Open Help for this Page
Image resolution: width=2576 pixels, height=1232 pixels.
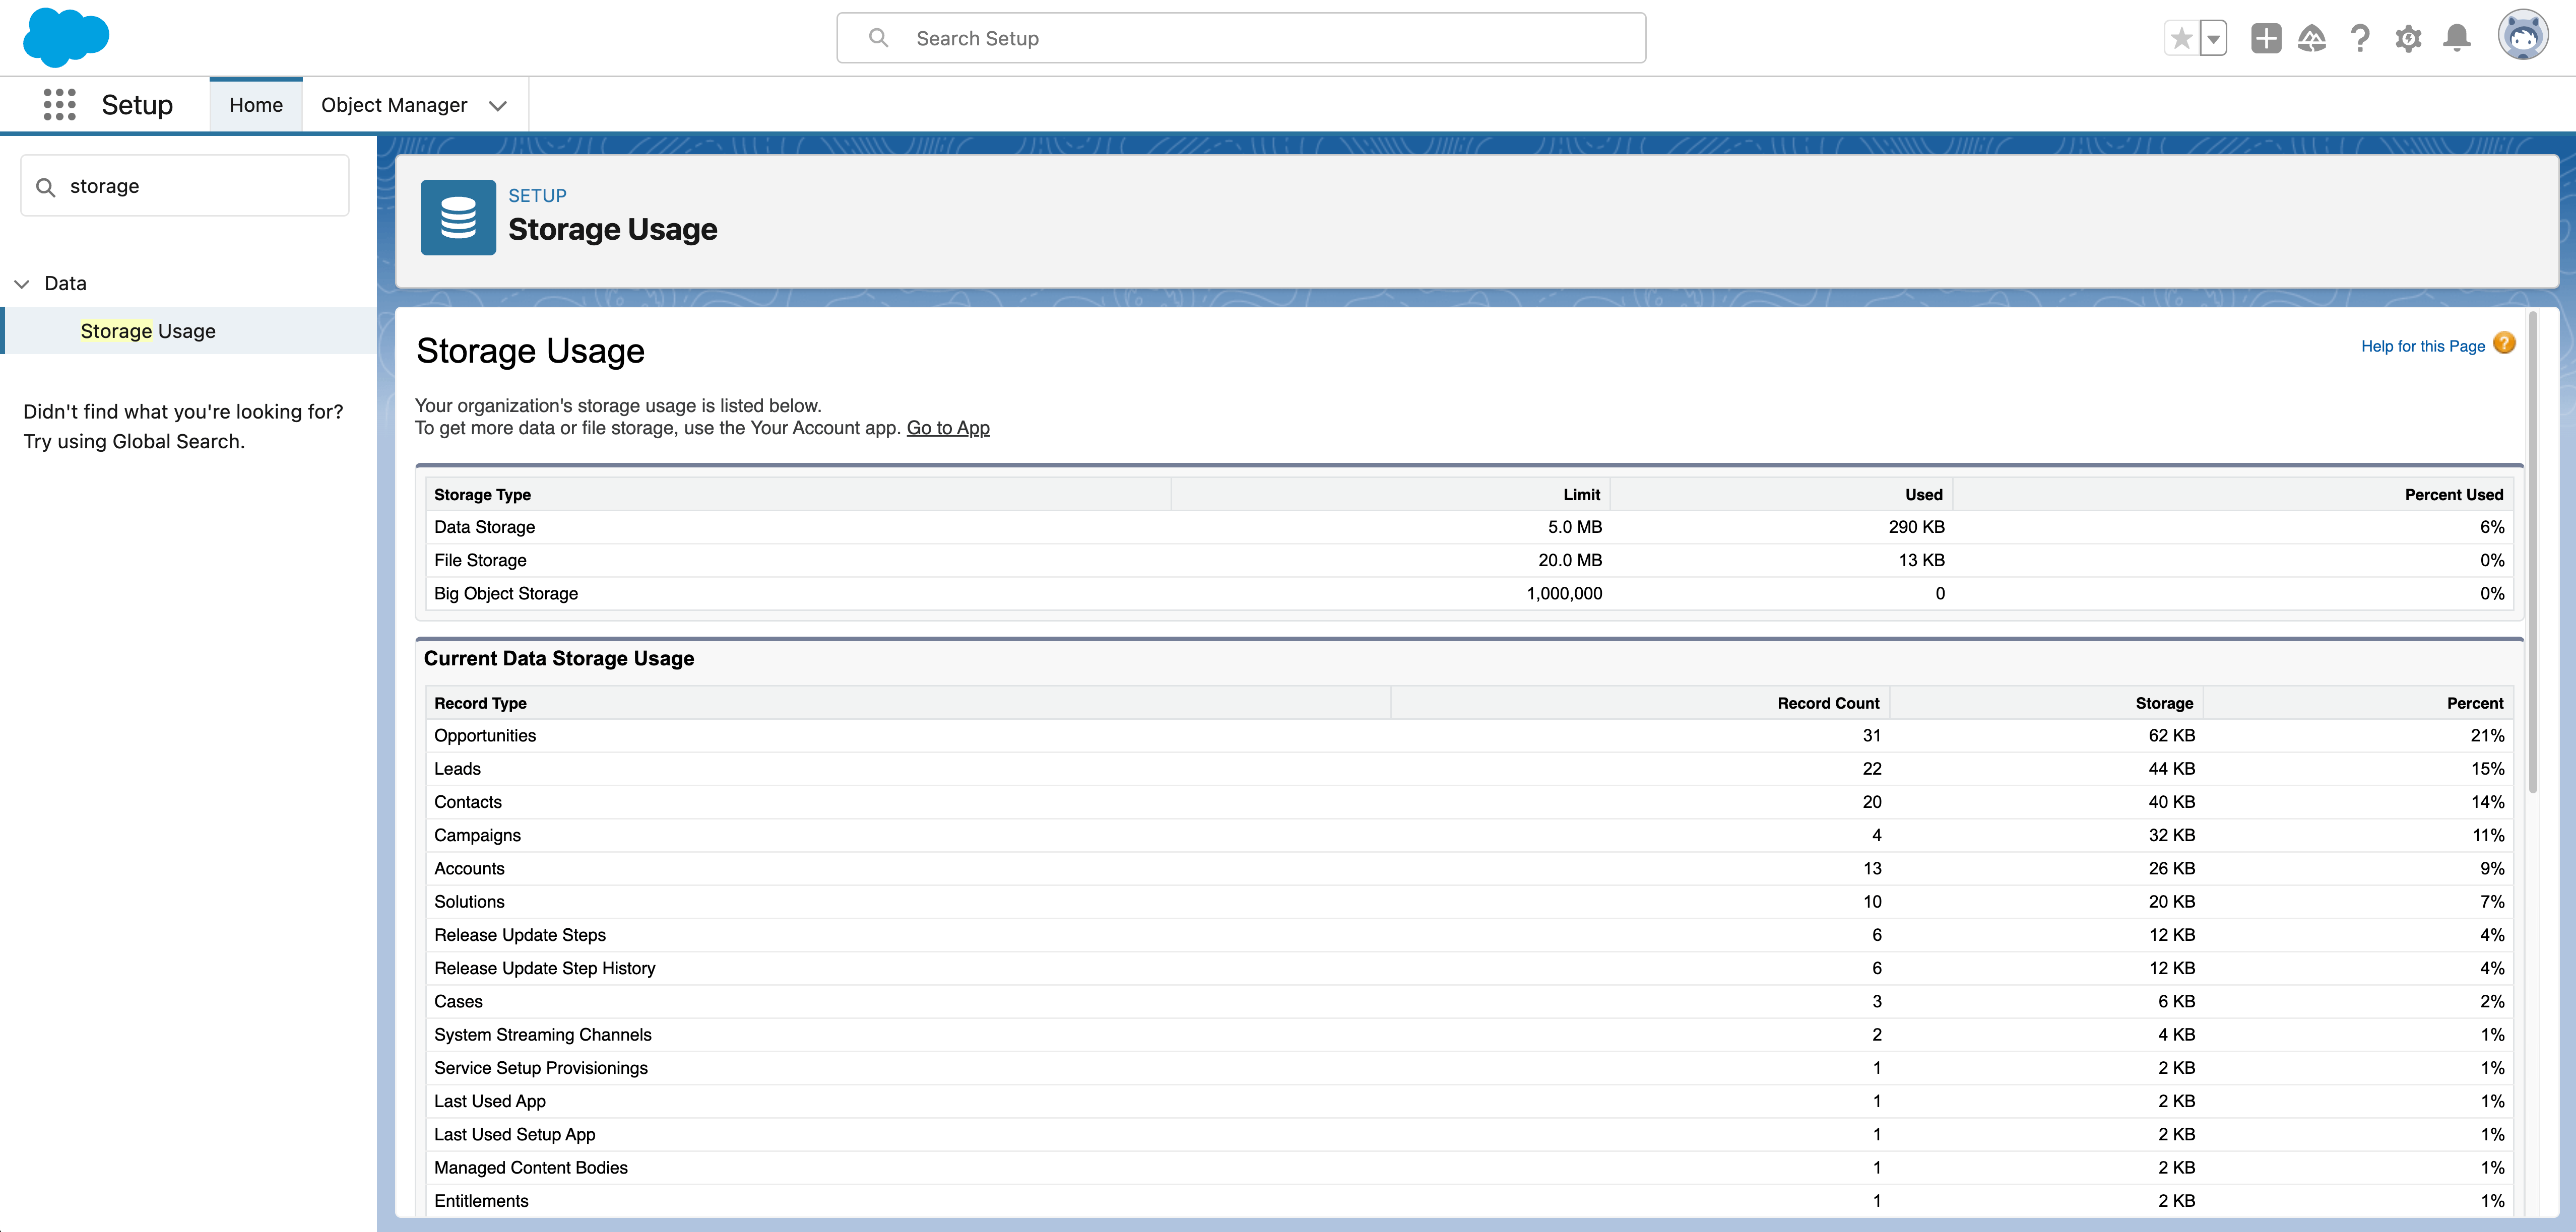pos(2423,346)
